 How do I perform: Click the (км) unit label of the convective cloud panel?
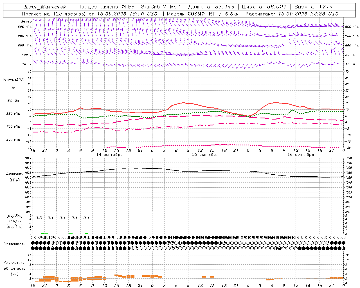(15, 274)
